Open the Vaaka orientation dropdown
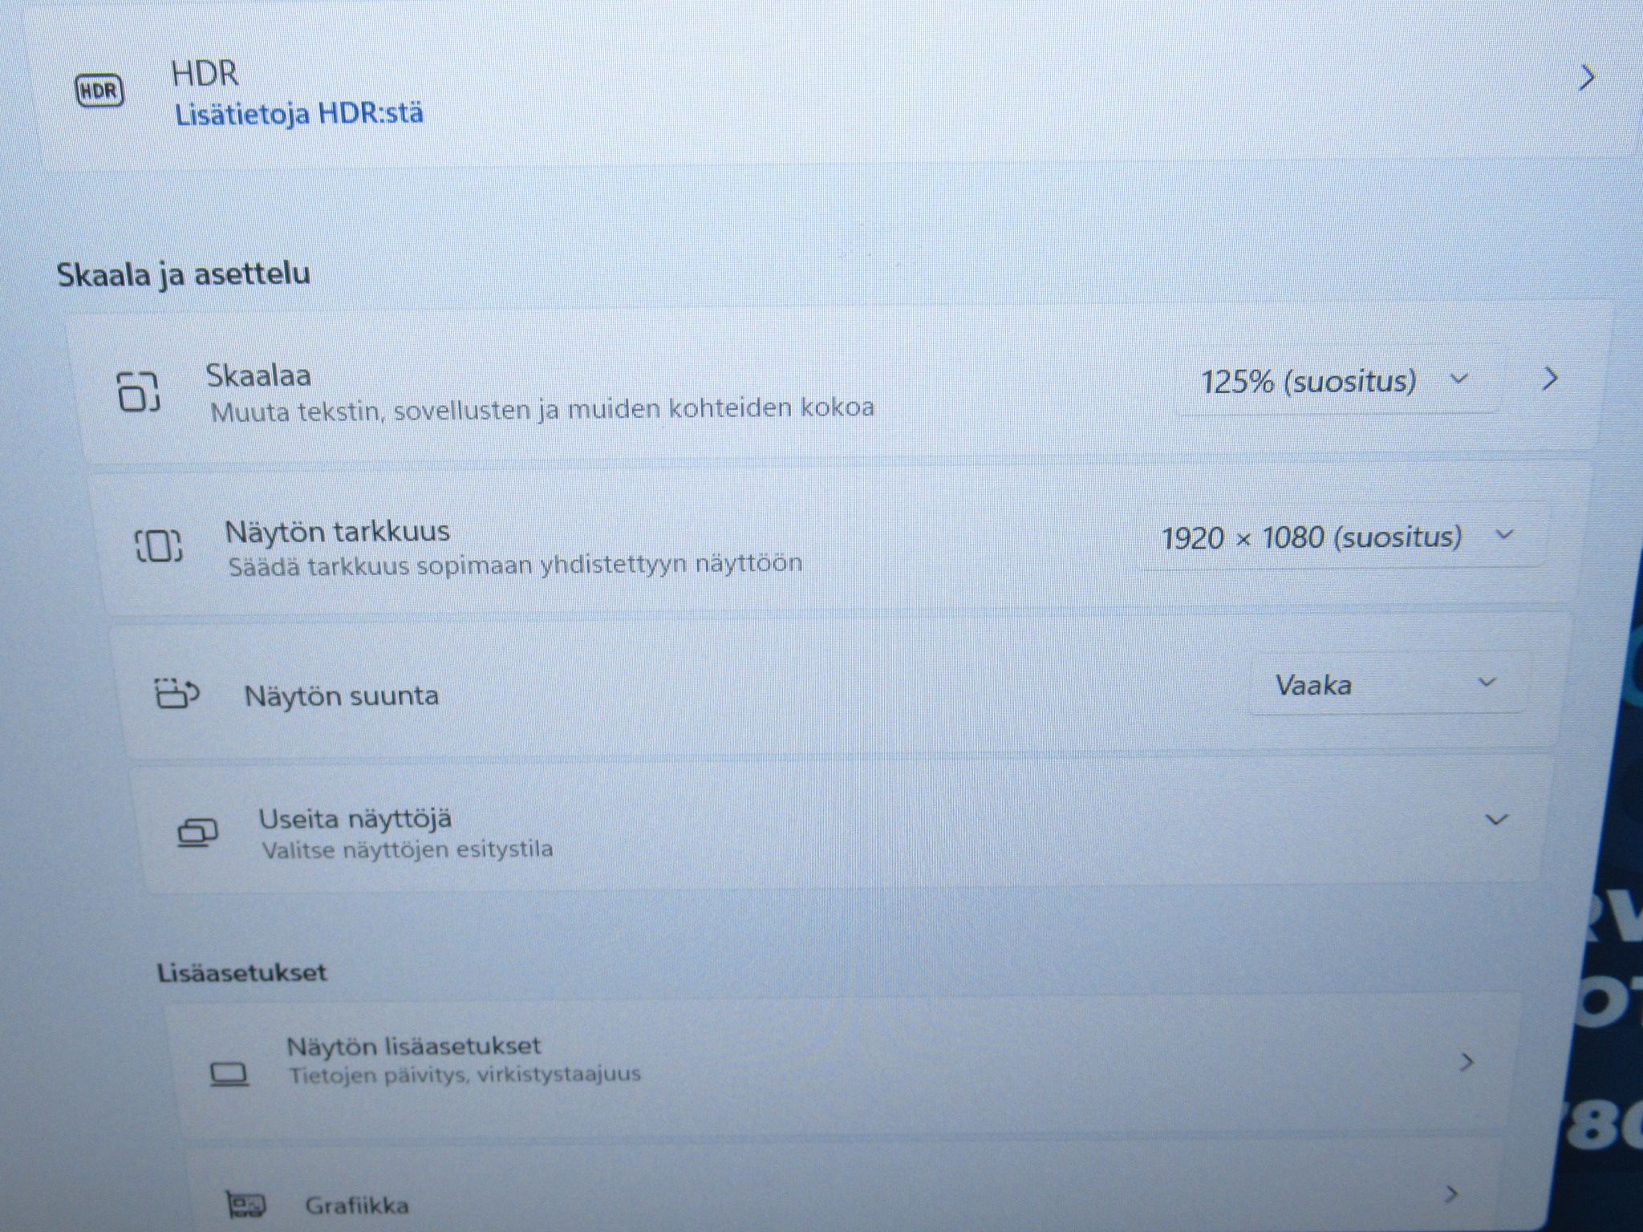The height and width of the screenshot is (1232, 1643). (1386, 684)
